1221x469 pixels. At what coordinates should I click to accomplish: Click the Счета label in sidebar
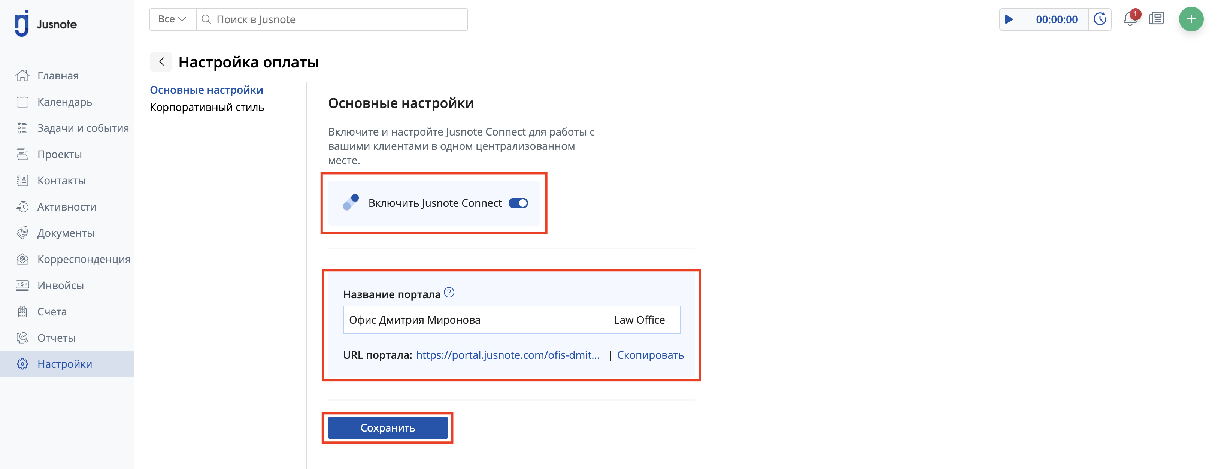coord(52,312)
